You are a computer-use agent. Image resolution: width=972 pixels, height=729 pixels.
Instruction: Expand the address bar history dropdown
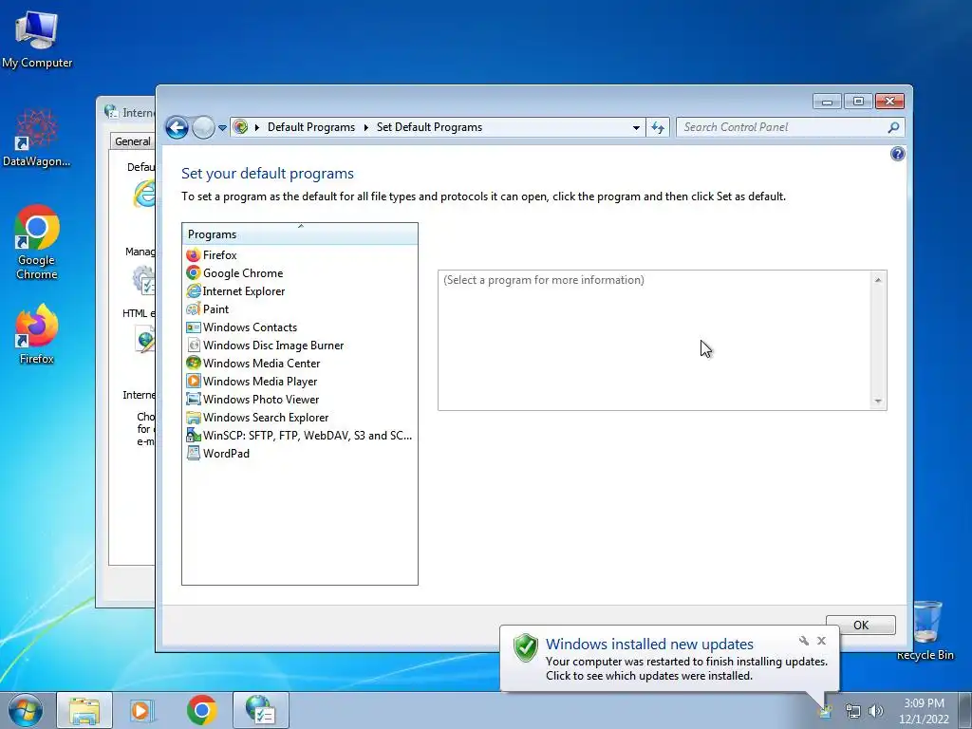(x=636, y=128)
